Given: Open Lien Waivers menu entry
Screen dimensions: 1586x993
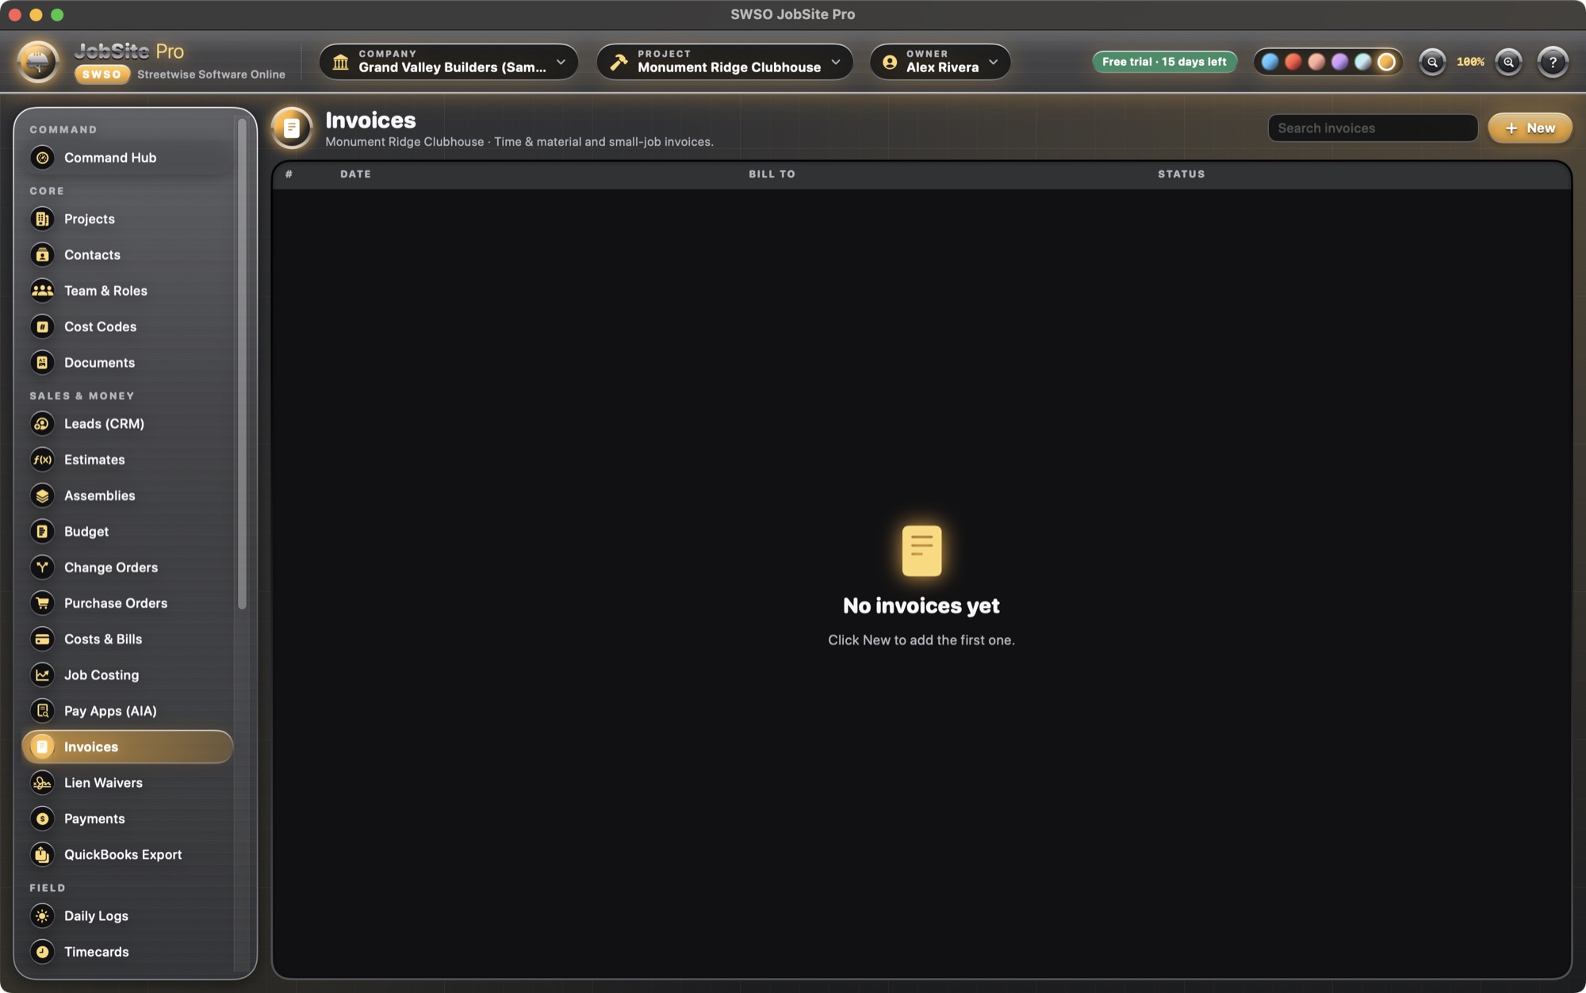Looking at the screenshot, I should tap(128, 783).
